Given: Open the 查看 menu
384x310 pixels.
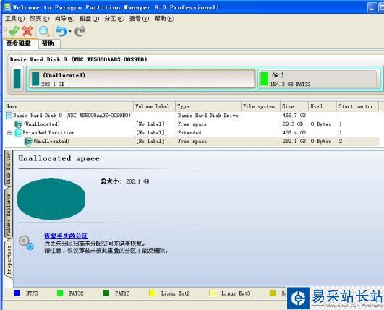Looking at the screenshot, I should tap(139, 19).
